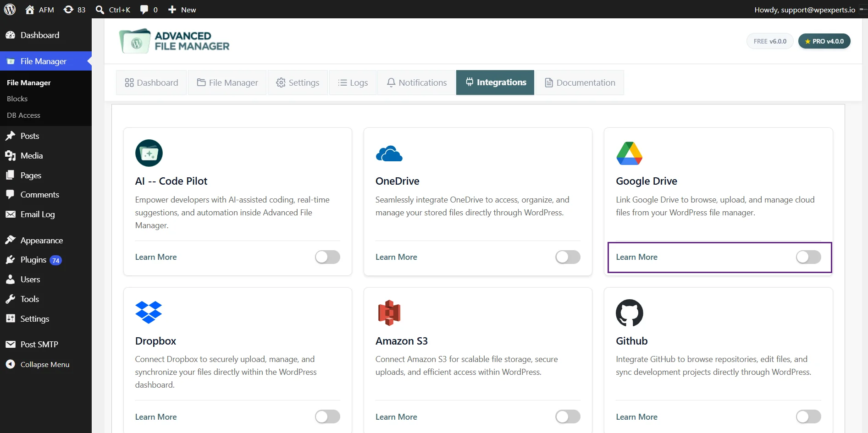Image resolution: width=868 pixels, height=433 pixels.
Task: Open the AFM site home icon
Action: pos(39,10)
